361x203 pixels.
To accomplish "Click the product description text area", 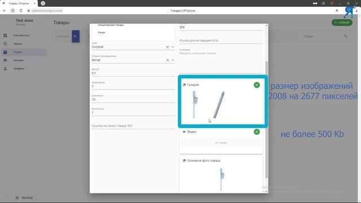I will coord(221,61).
